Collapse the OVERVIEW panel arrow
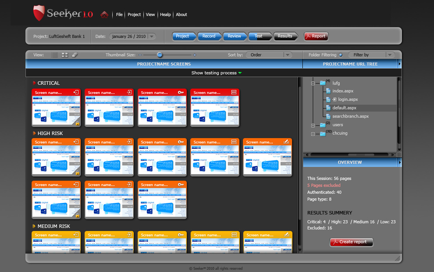The width and height of the screenshot is (434, 272). pyautogui.click(x=399, y=162)
